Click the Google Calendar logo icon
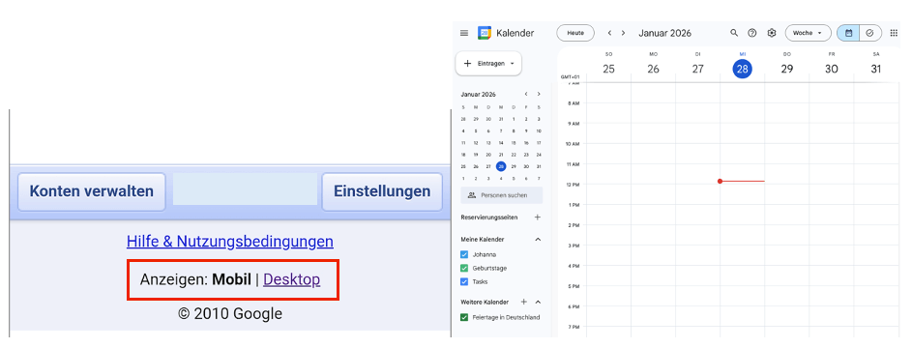 click(x=485, y=33)
